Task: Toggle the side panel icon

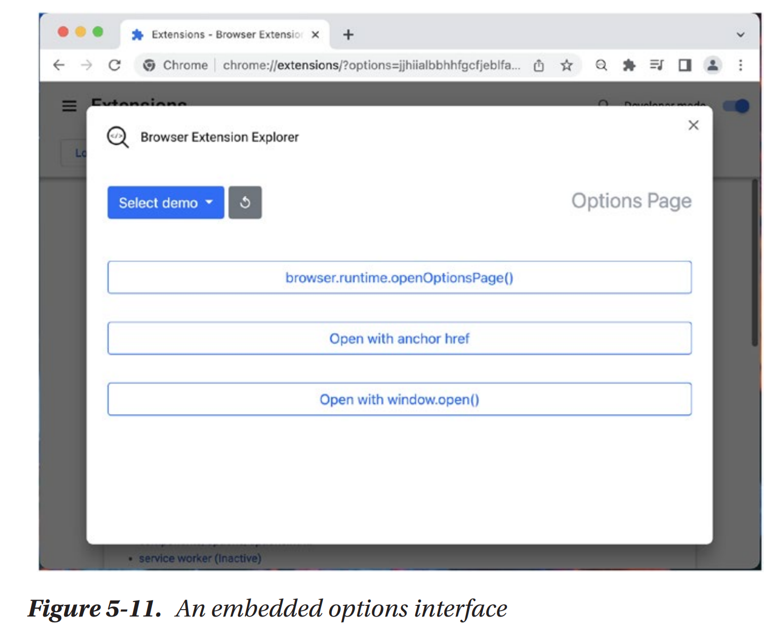Action: (684, 65)
